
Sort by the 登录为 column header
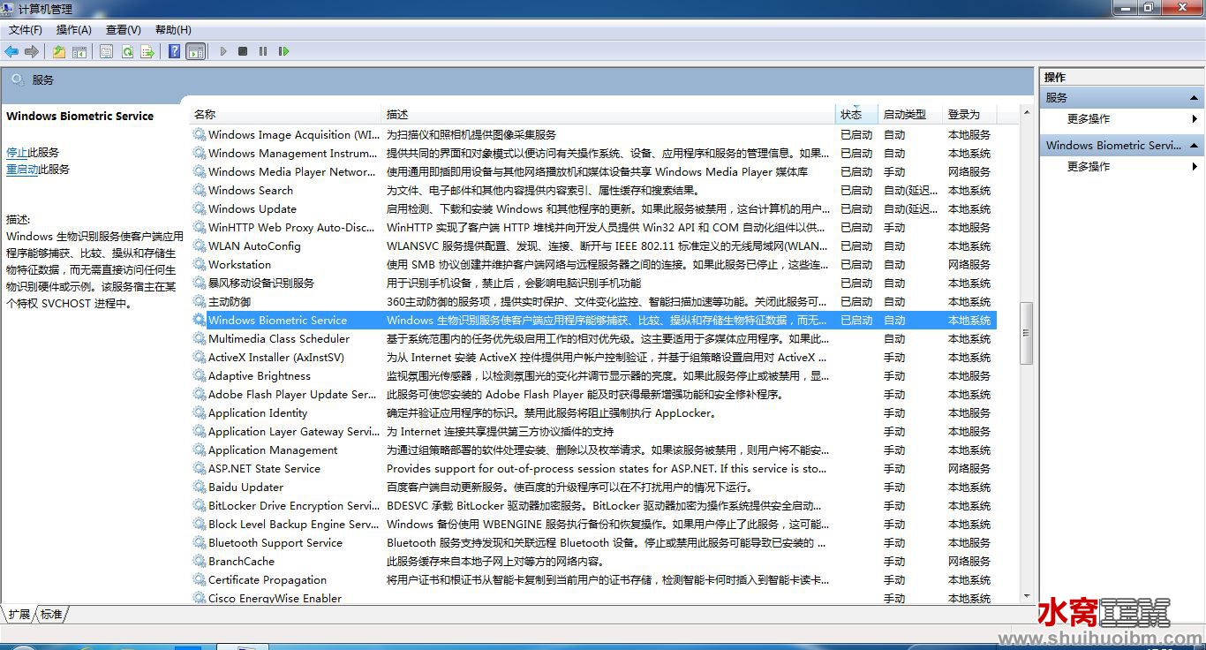[x=969, y=115]
